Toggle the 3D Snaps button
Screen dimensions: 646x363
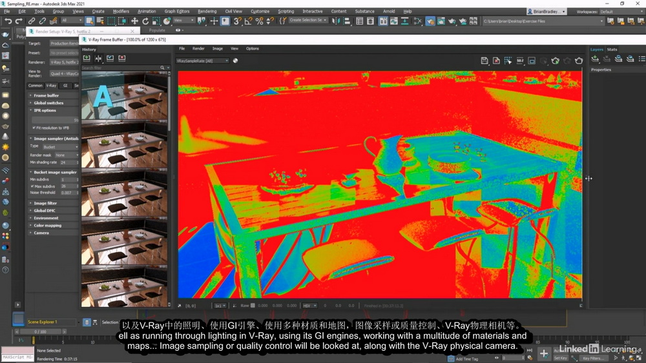[x=237, y=21]
